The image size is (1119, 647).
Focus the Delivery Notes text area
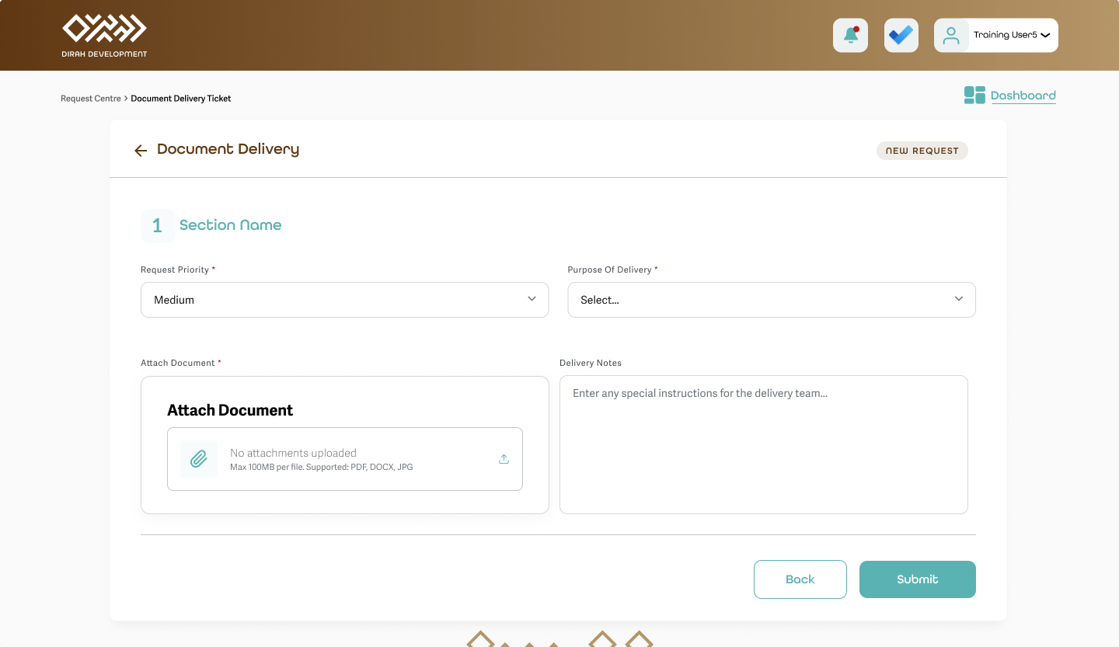[x=764, y=444]
